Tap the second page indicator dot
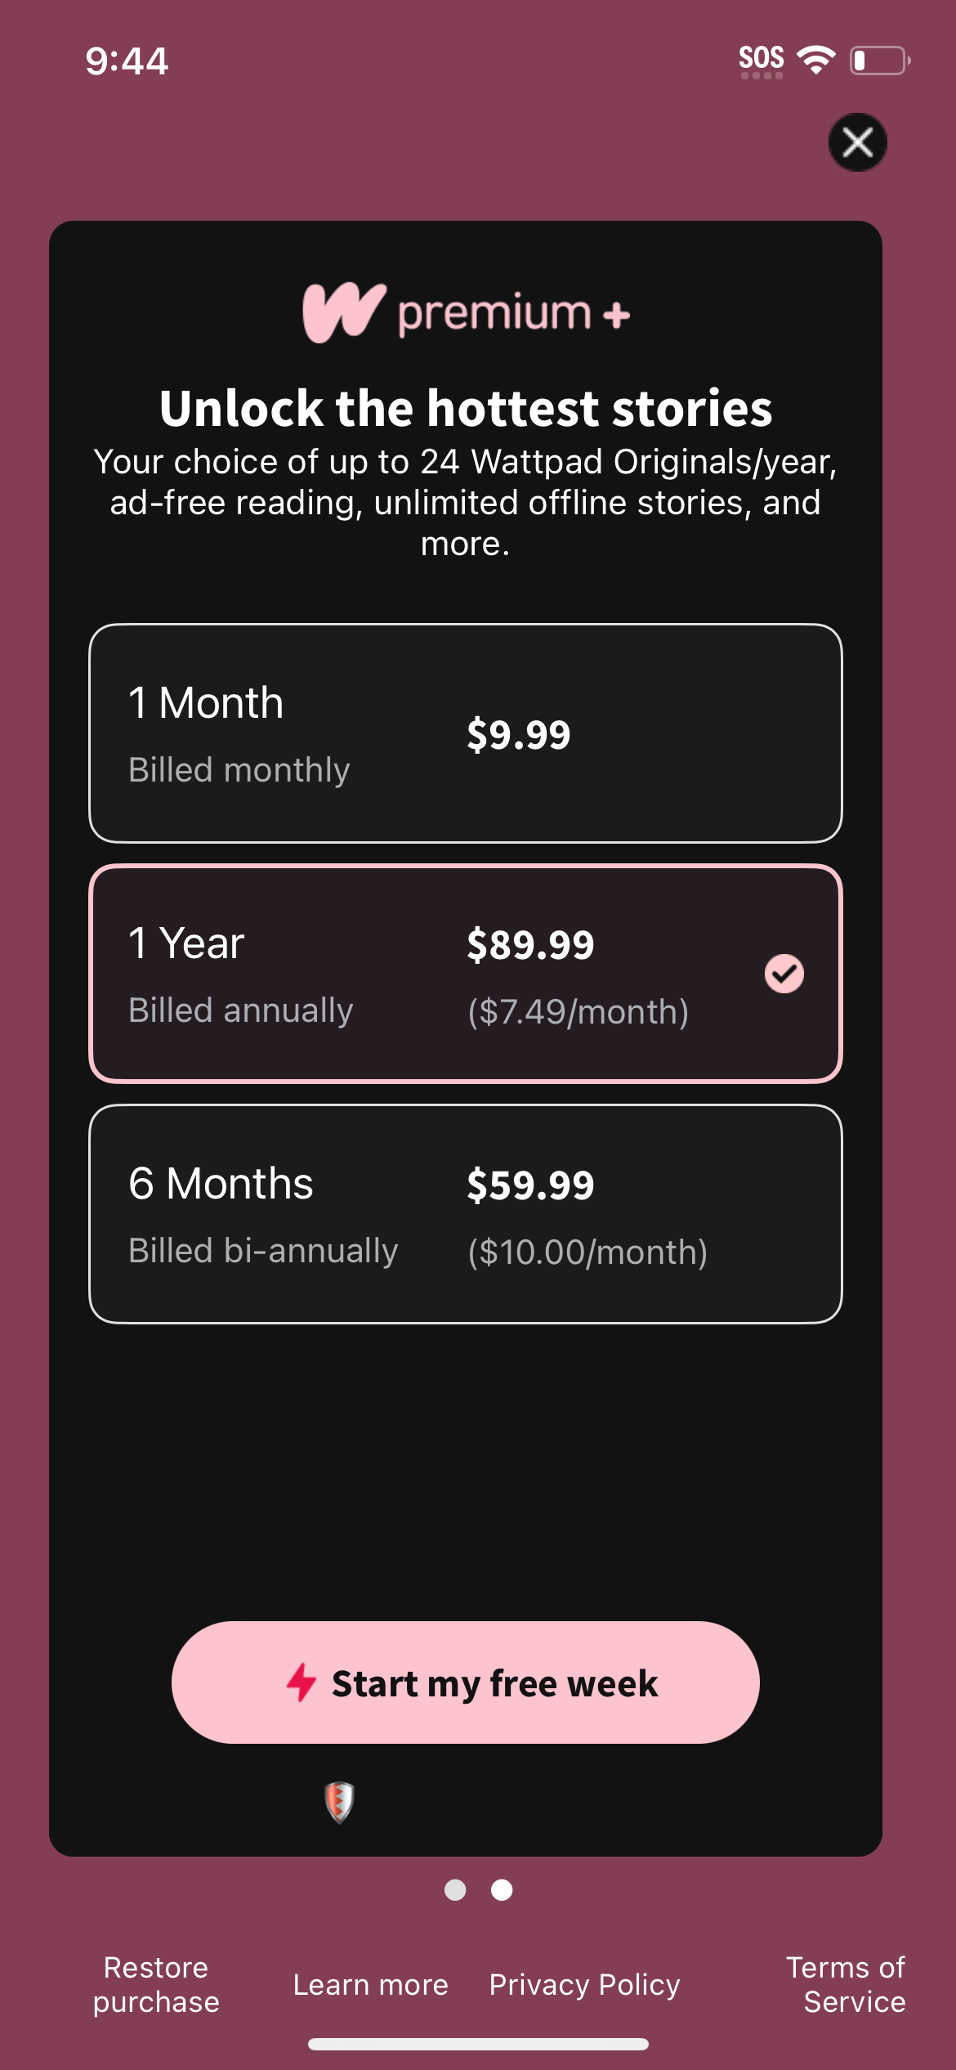This screenshot has width=956, height=2070. (502, 1889)
